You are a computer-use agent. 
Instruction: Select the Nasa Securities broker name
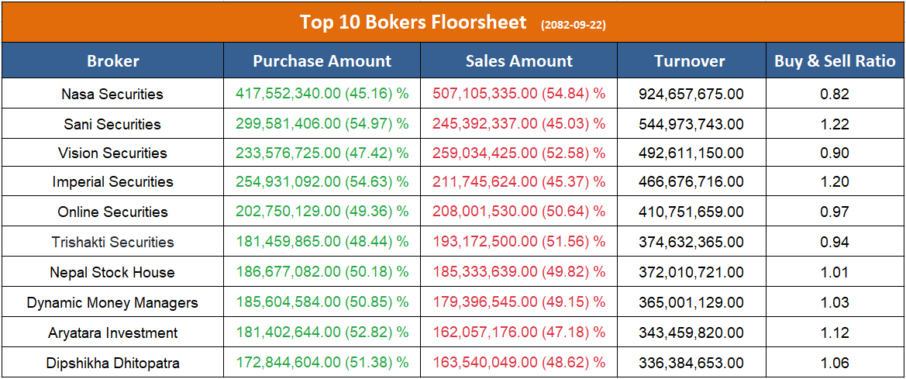[x=112, y=94]
